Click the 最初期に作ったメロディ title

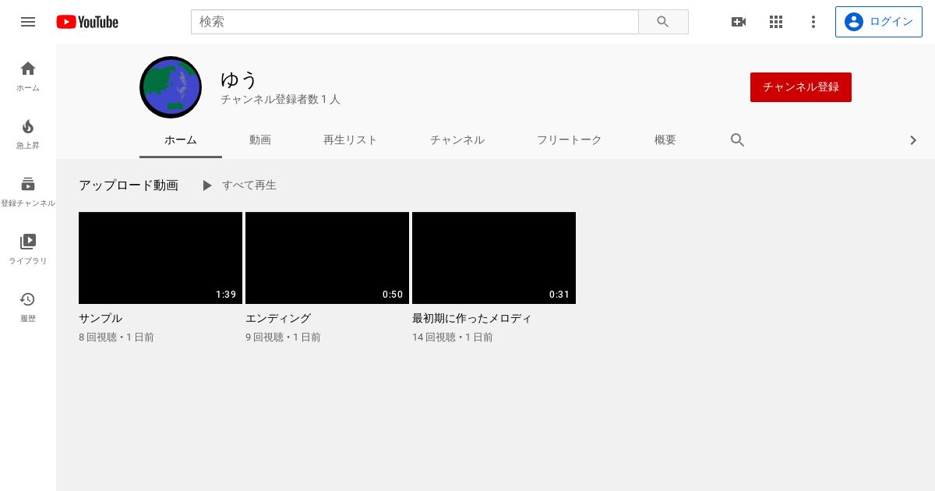click(x=472, y=319)
